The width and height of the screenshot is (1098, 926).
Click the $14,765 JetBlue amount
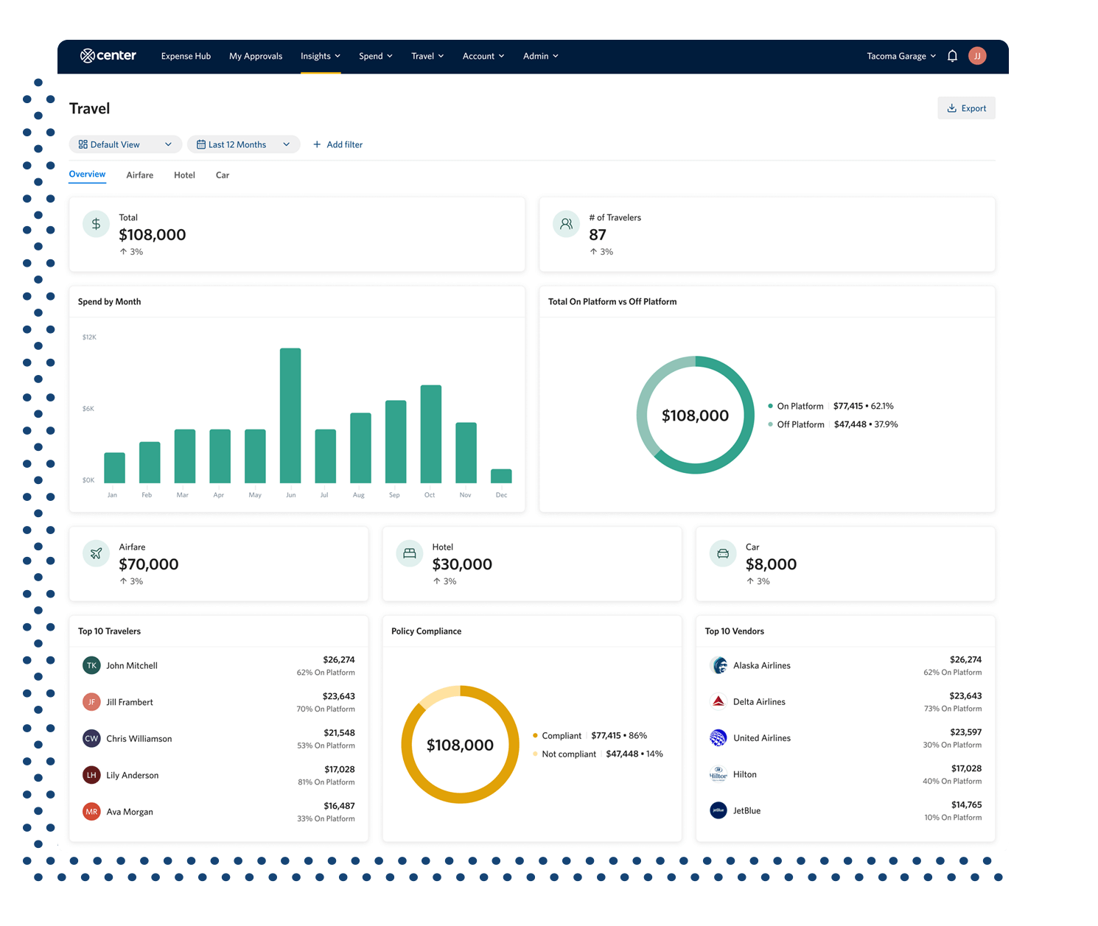[966, 804]
